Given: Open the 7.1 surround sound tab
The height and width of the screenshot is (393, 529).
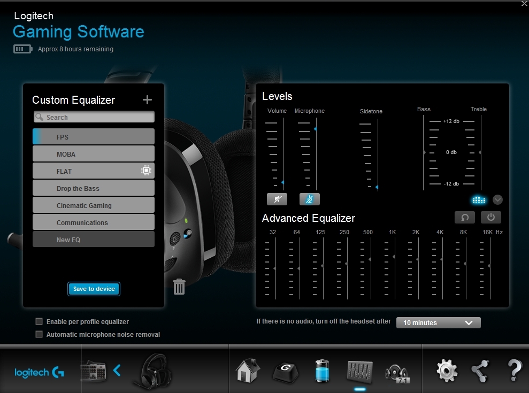Looking at the screenshot, I should coord(397,373).
